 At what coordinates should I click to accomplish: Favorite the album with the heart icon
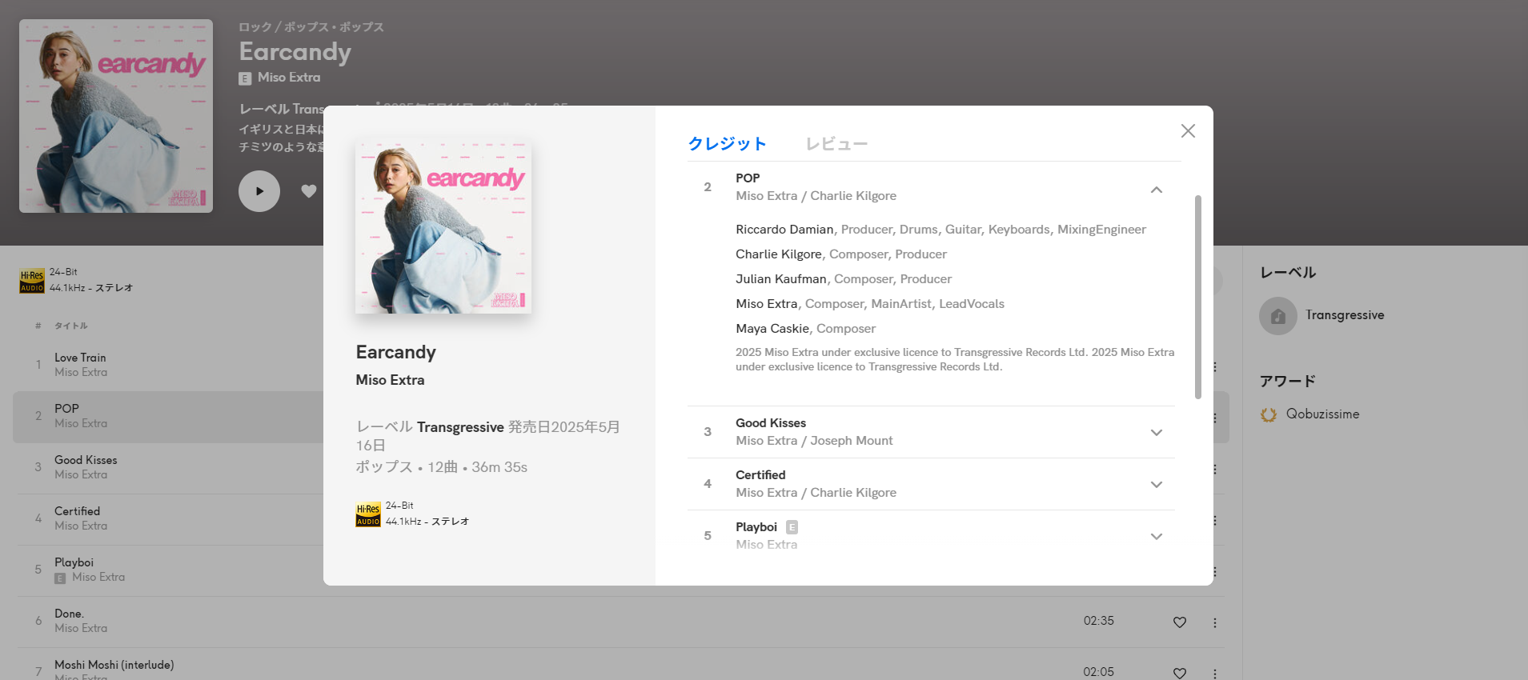click(x=309, y=191)
